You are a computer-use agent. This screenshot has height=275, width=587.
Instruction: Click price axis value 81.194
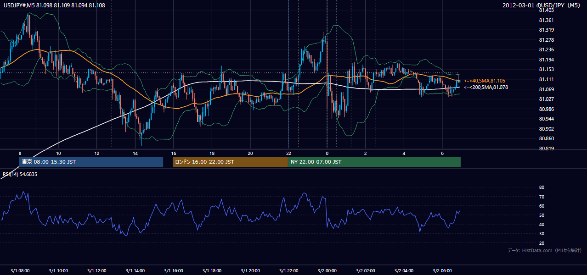pos(546,60)
